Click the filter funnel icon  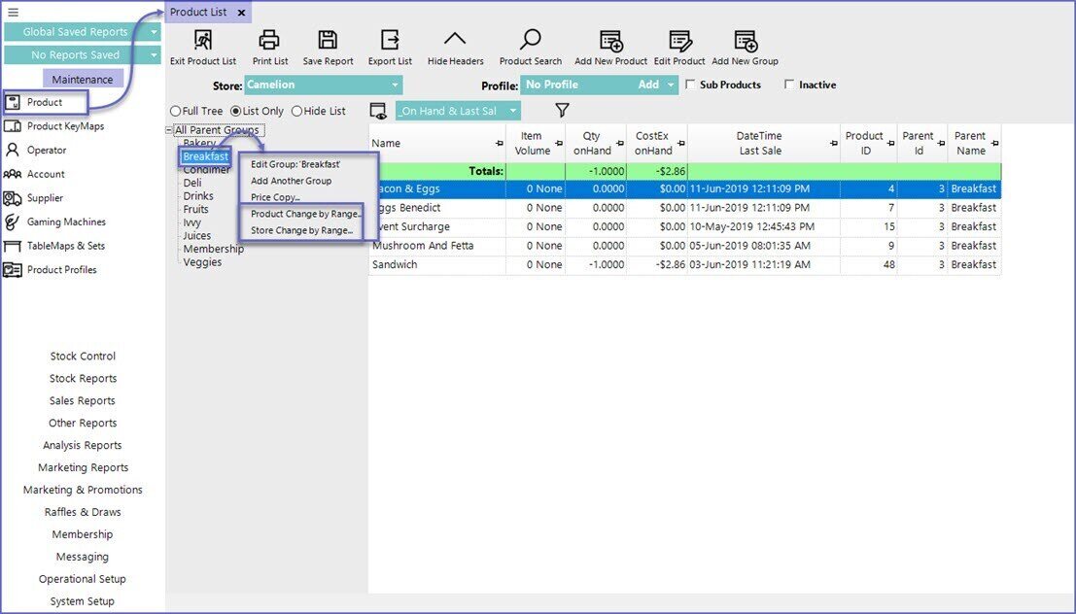coord(562,111)
